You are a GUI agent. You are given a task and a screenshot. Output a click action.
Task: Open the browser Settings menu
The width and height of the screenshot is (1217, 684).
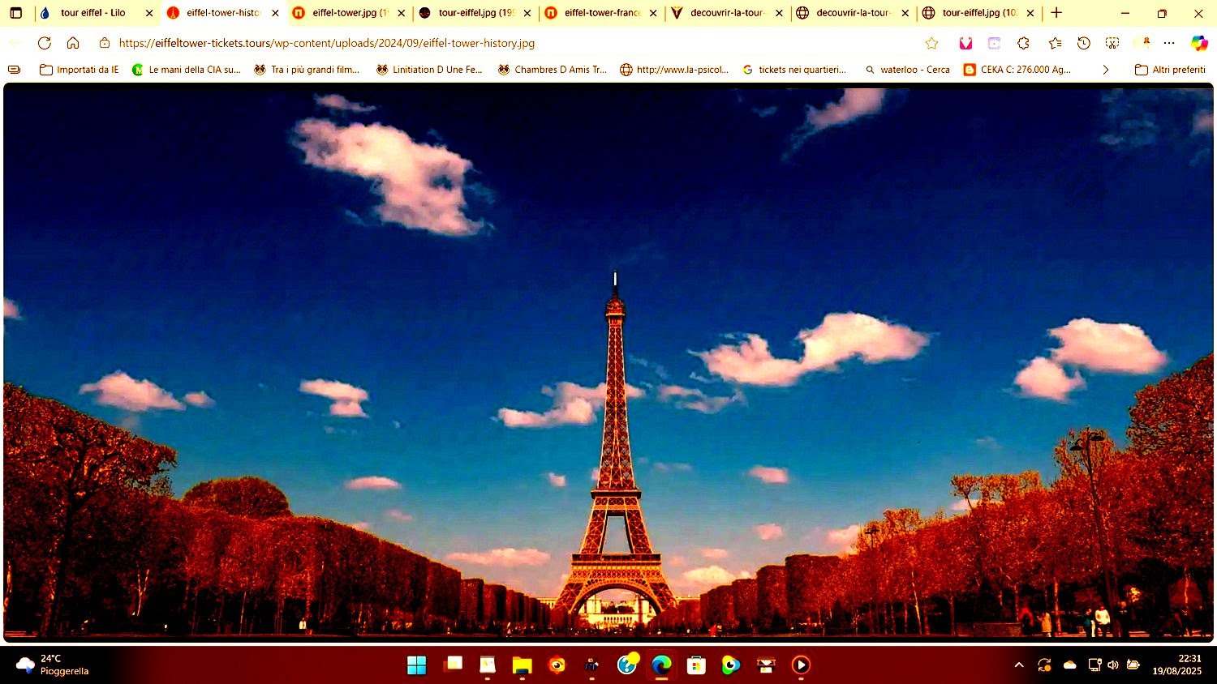coord(1168,43)
